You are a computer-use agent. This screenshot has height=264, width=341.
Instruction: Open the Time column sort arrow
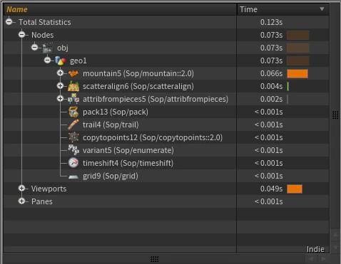322,9
